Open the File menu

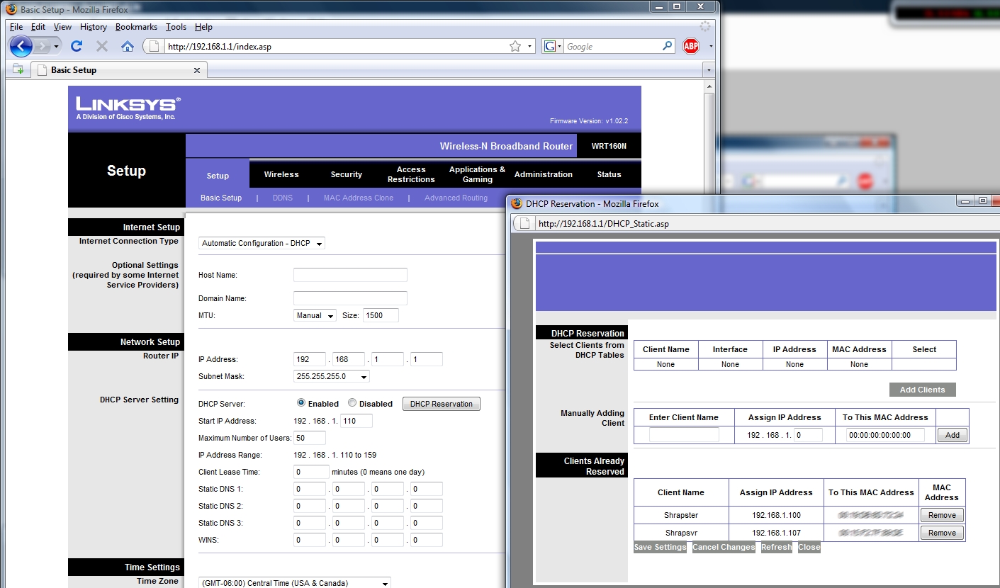[x=16, y=27]
